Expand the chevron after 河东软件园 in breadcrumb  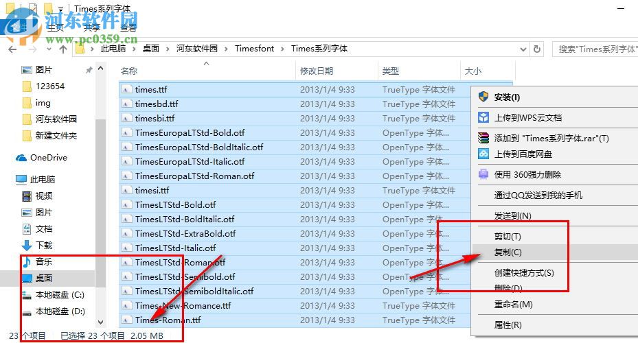(226, 49)
